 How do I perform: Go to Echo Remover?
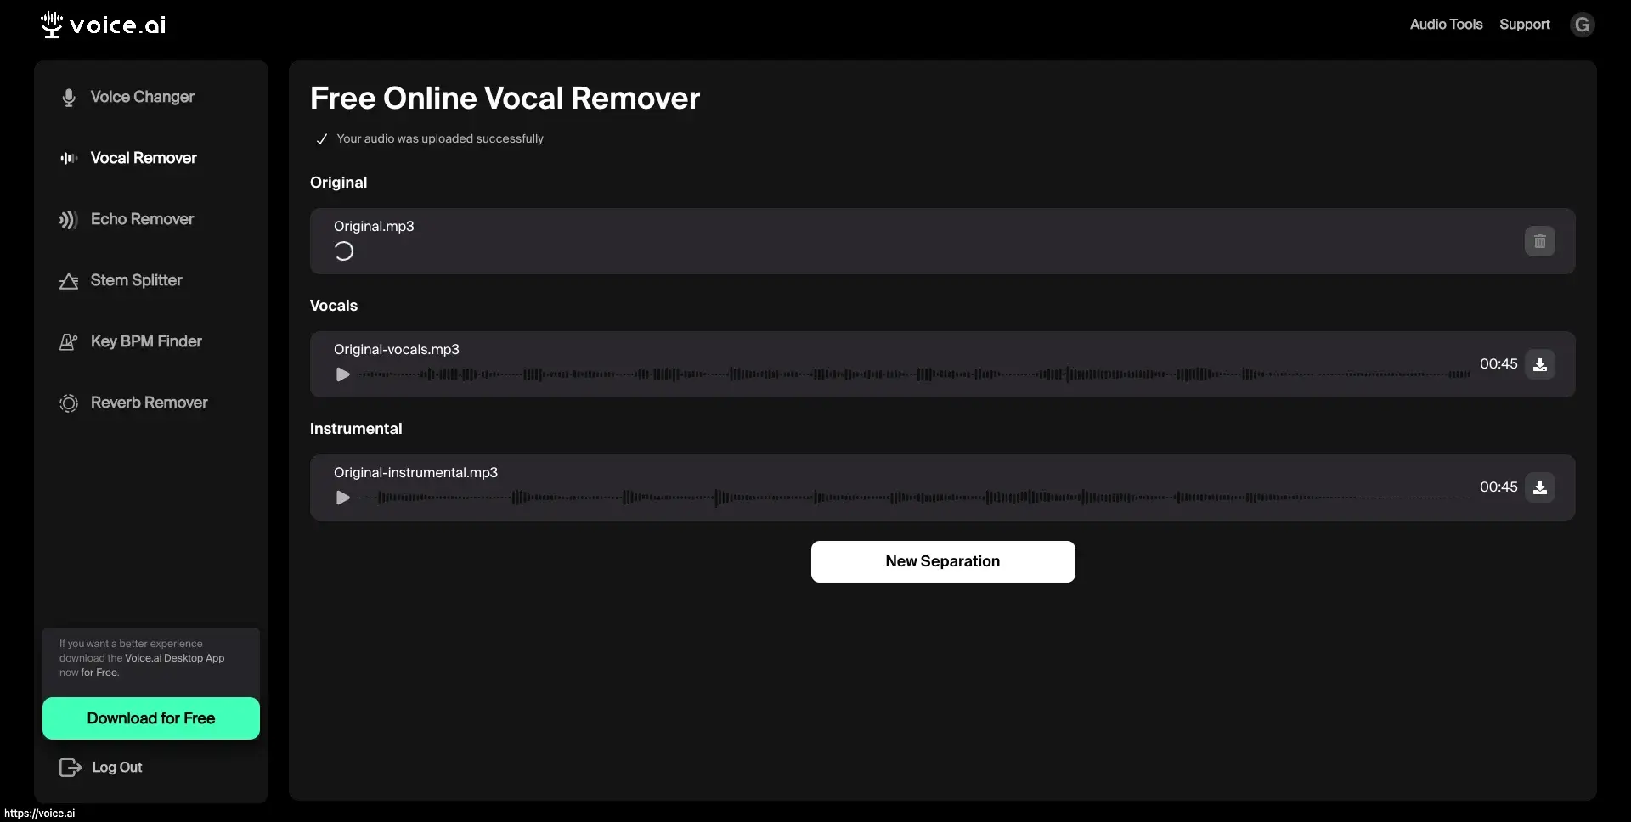[142, 219]
